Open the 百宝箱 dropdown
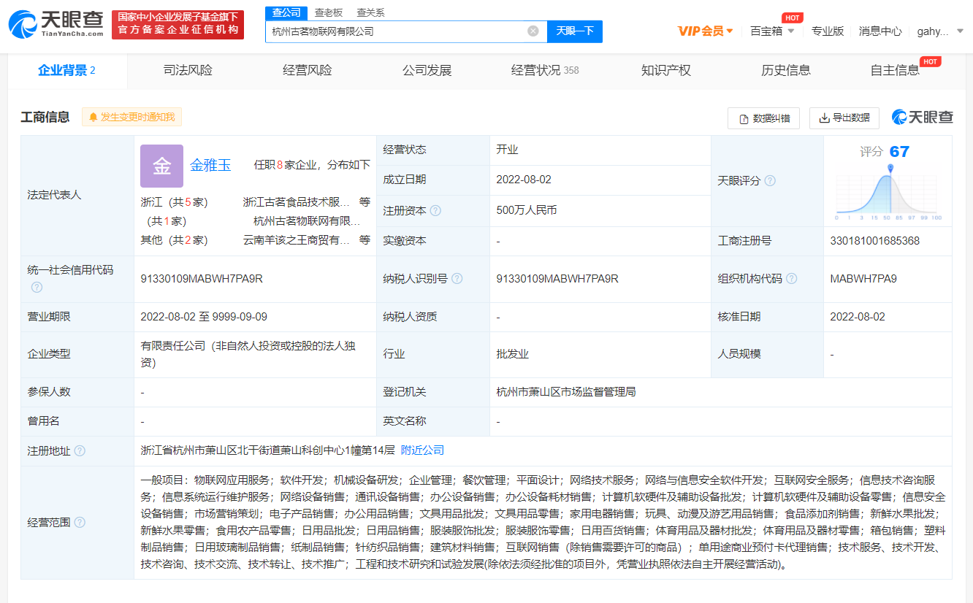The height and width of the screenshot is (603, 973). click(771, 31)
